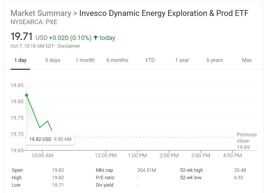The height and width of the screenshot is (193, 268).
Task: Open the Disclaimer link
Action: [x=69, y=46]
